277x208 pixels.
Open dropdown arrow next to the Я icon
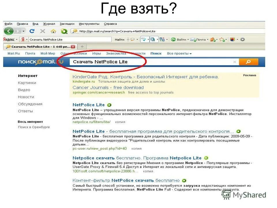coord(27,40)
